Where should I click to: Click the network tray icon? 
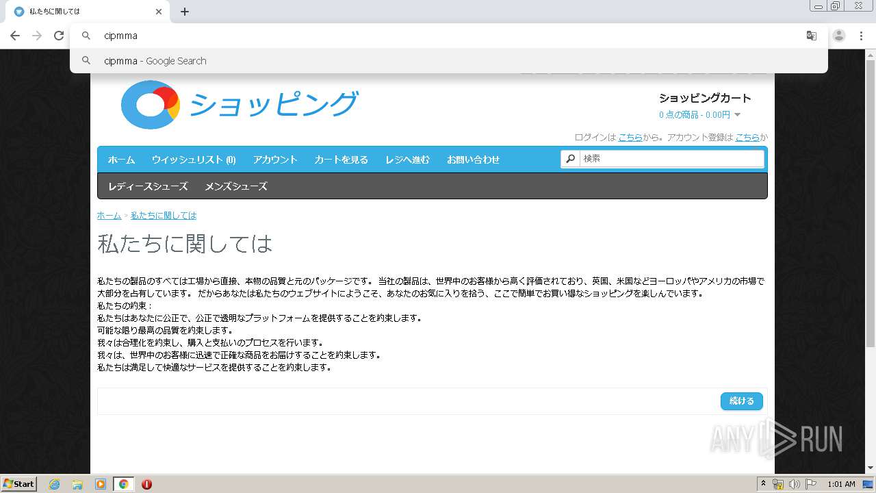pyautogui.click(x=778, y=484)
